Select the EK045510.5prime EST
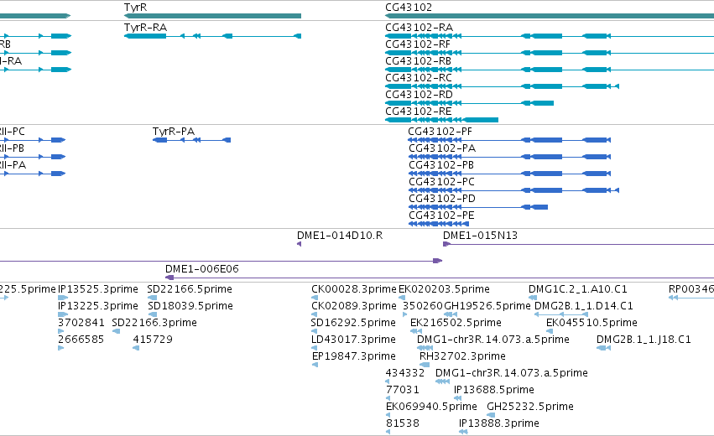Screen dimensions: 714x436 [x=592, y=323]
